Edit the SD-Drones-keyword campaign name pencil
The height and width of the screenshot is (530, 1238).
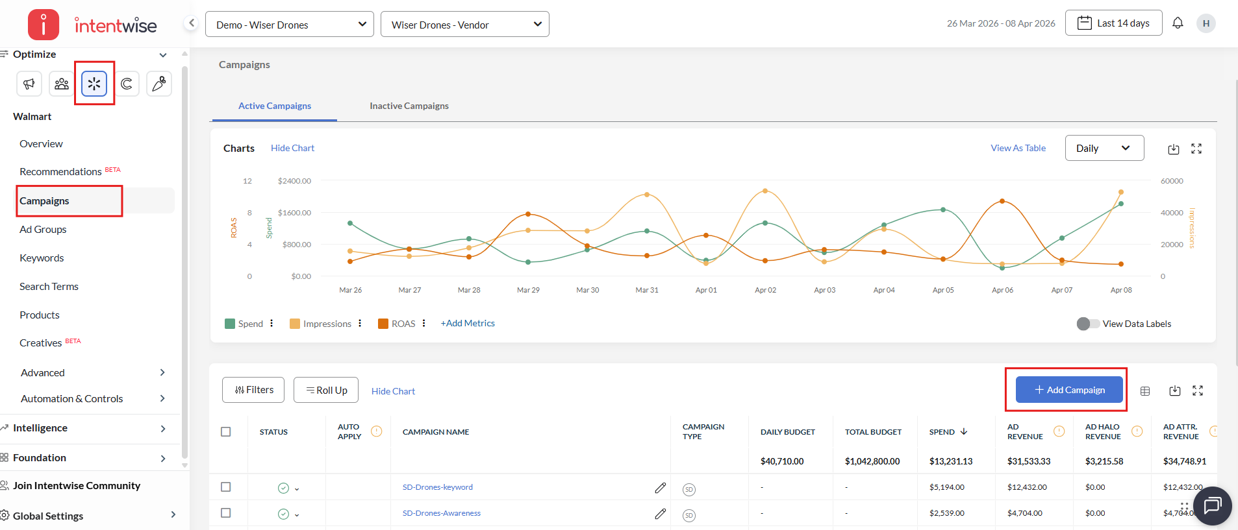(x=660, y=488)
